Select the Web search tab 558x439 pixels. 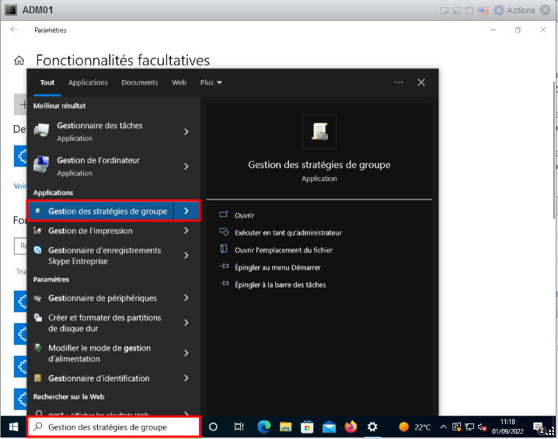pos(179,82)
